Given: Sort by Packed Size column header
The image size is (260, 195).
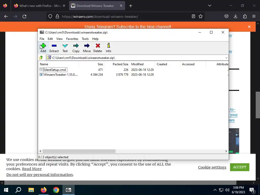Looking at the screenshot, I should click(x=117, y=64).
